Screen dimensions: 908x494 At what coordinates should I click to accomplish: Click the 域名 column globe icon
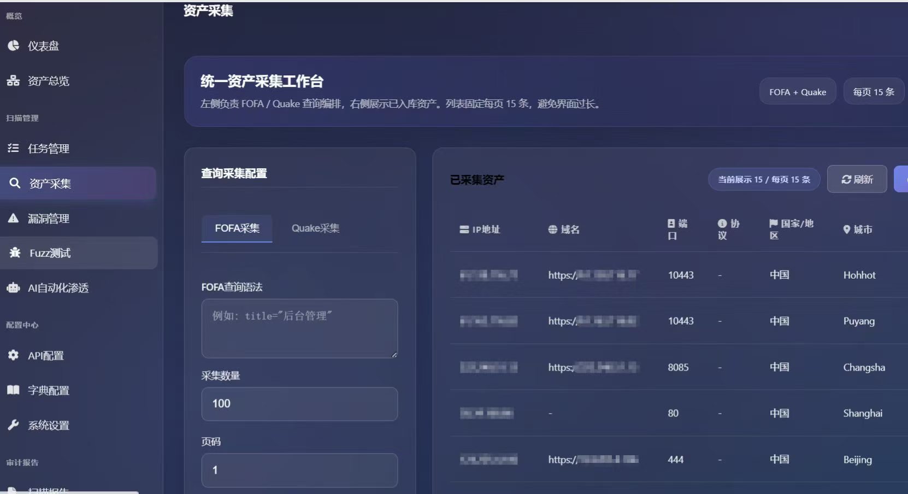tap(553, 230)
